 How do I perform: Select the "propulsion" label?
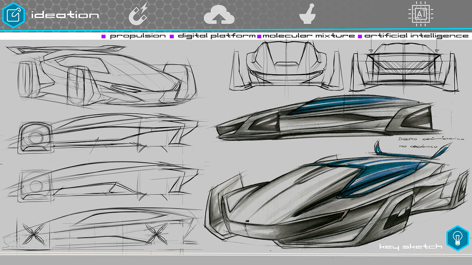[138, 36]
